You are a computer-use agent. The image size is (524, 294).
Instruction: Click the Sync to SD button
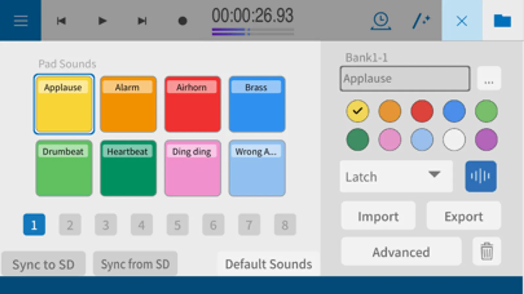(x=44, y=264)
